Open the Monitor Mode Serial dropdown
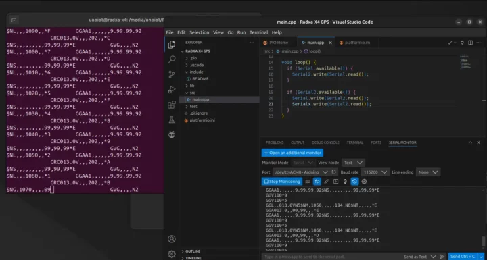Viewport: 487px width, 260px height. 304,163
